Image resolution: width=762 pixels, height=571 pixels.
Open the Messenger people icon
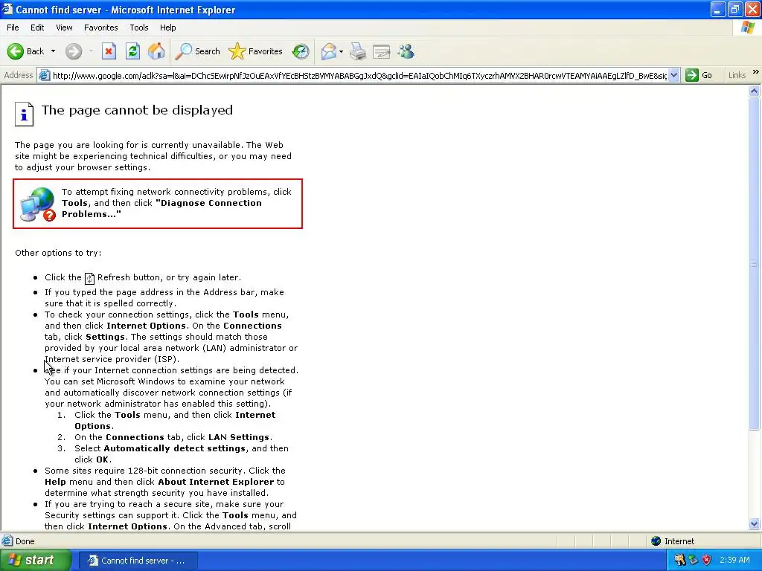coord(406,51)
